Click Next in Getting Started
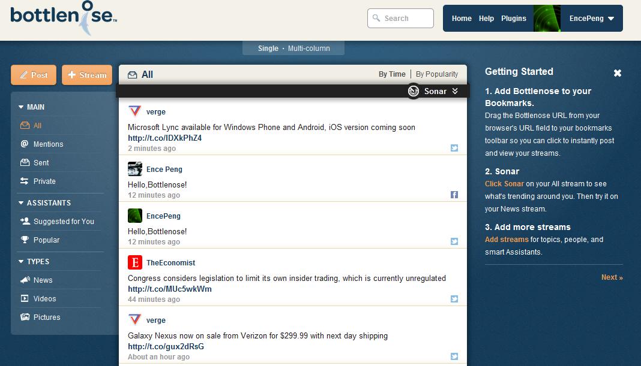641x366 pixels. pos(612,277)
